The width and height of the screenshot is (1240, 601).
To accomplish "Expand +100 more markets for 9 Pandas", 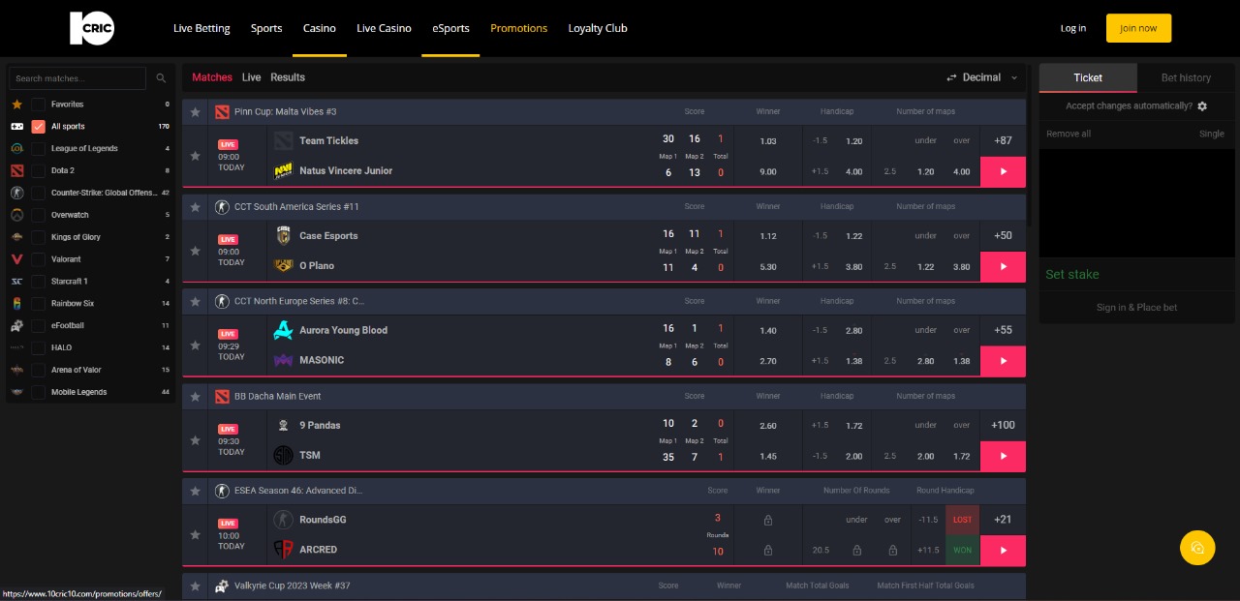I will 1003,425.
